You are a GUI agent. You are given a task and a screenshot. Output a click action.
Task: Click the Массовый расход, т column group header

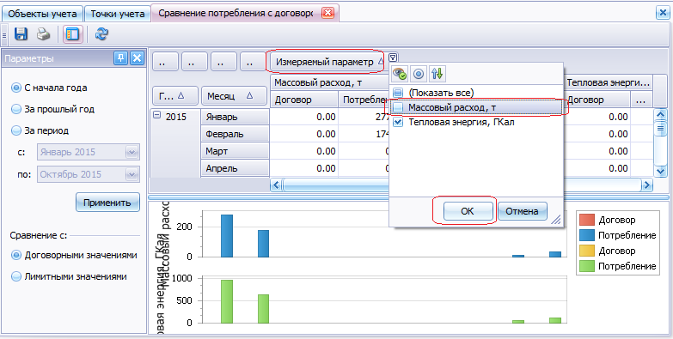click(330, 82)
